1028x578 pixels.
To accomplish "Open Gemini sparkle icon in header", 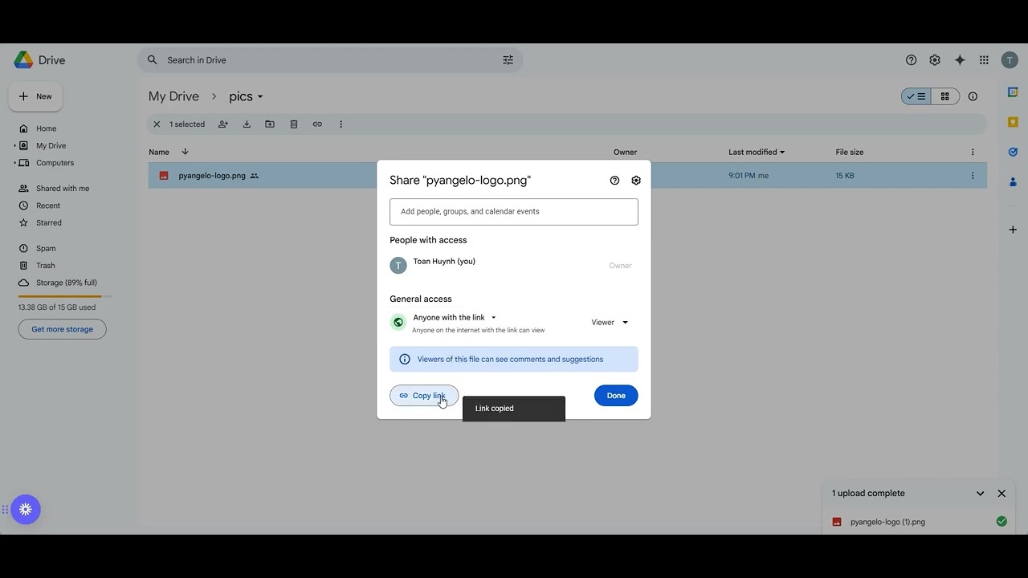I will point(960,60).
